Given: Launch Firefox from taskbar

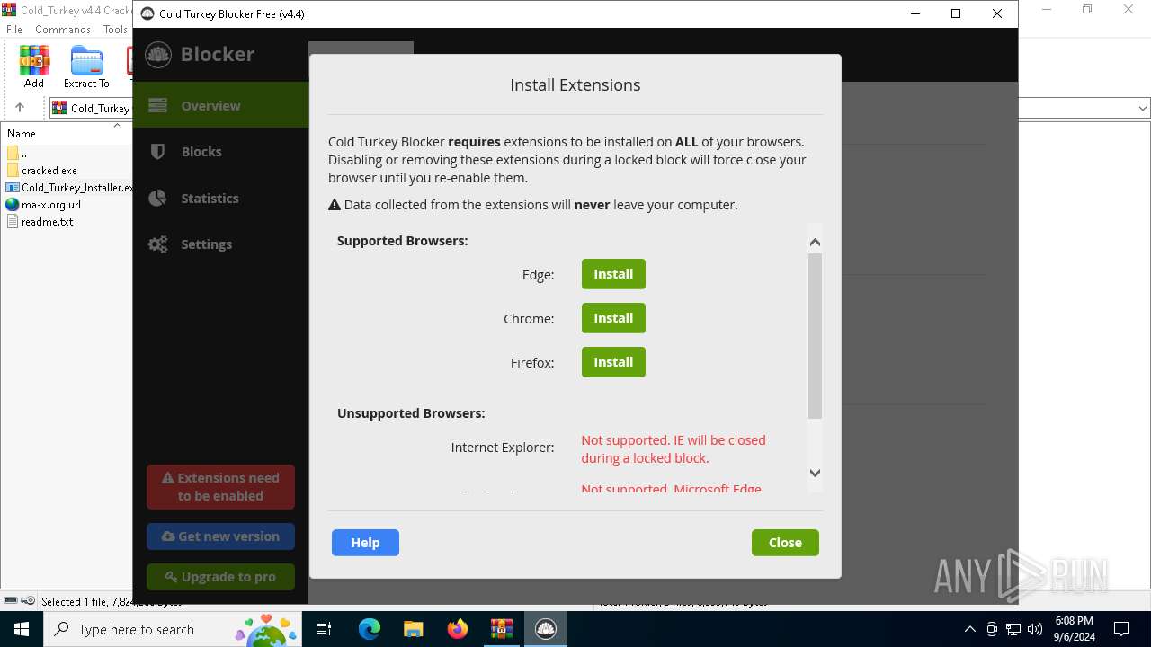Looking at the screenshot, I should (x=458, y=629).
